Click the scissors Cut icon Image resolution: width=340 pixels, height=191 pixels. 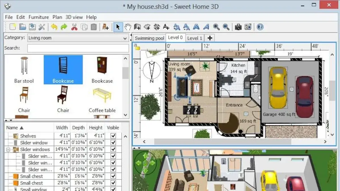(74, 27)
